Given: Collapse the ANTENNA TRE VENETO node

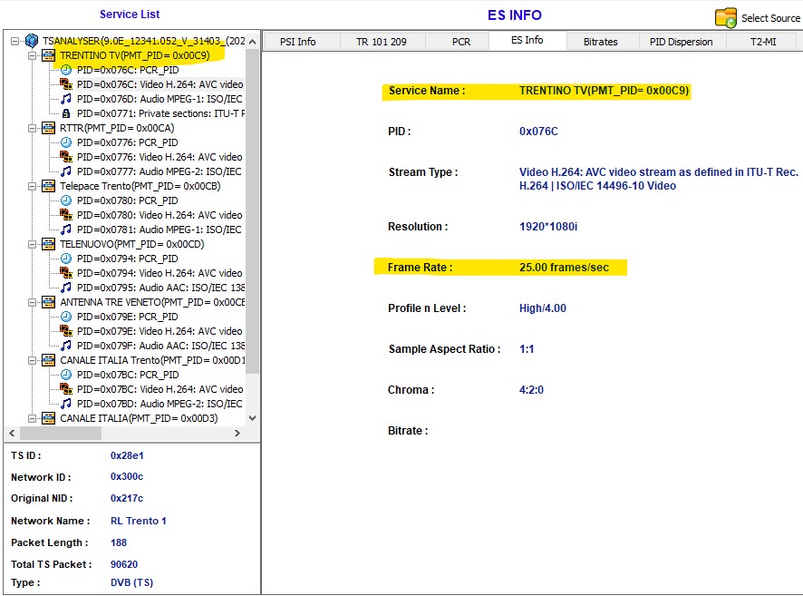Looking at the screenshot, I should 33,302.
